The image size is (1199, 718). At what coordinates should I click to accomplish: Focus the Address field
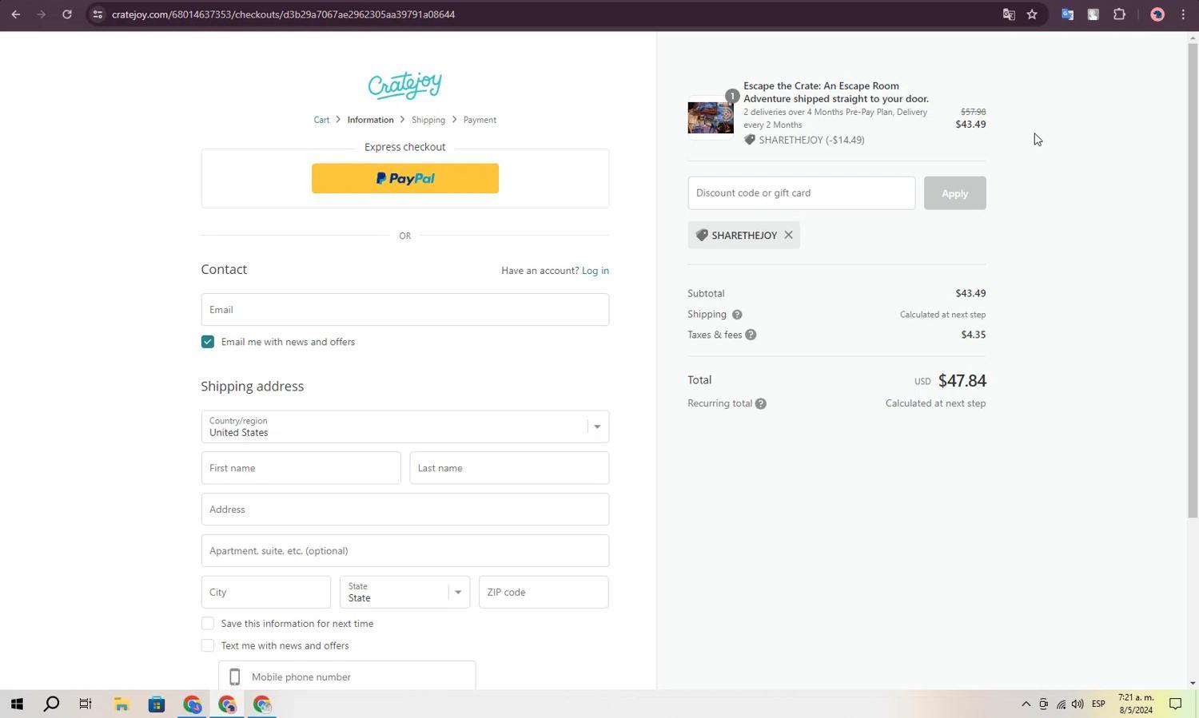click(404, 510)
